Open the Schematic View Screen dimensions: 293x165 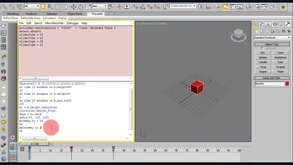(240, 7)
